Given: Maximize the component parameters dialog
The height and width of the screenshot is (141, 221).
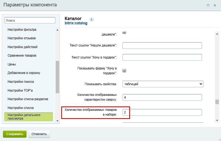Looking at the screenshot, I should point(208,5).
